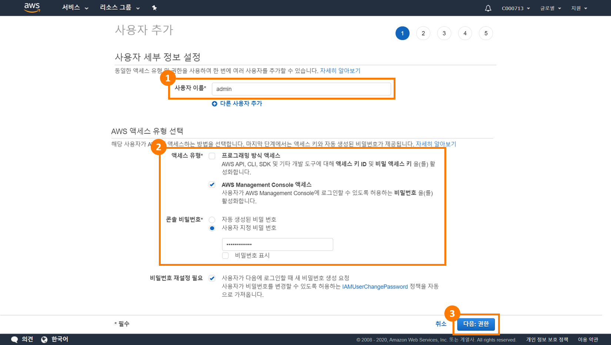Click 의견 feedback in footer
Viewport: 611px width, 345px height.
point(27,339)
